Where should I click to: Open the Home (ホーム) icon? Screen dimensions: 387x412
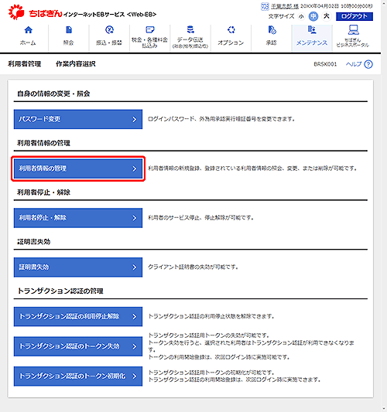[x=28, y=30]
